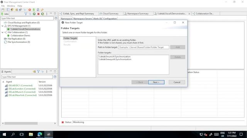Click Path to folder target input

(x=144, y=47)
